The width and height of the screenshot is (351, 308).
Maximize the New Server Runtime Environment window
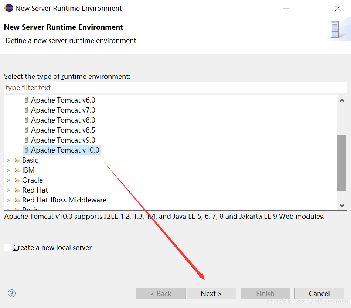click(311, 8)
